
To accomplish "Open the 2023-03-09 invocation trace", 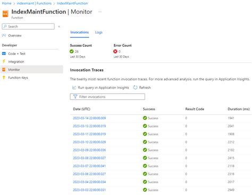I will pos(89,150).
